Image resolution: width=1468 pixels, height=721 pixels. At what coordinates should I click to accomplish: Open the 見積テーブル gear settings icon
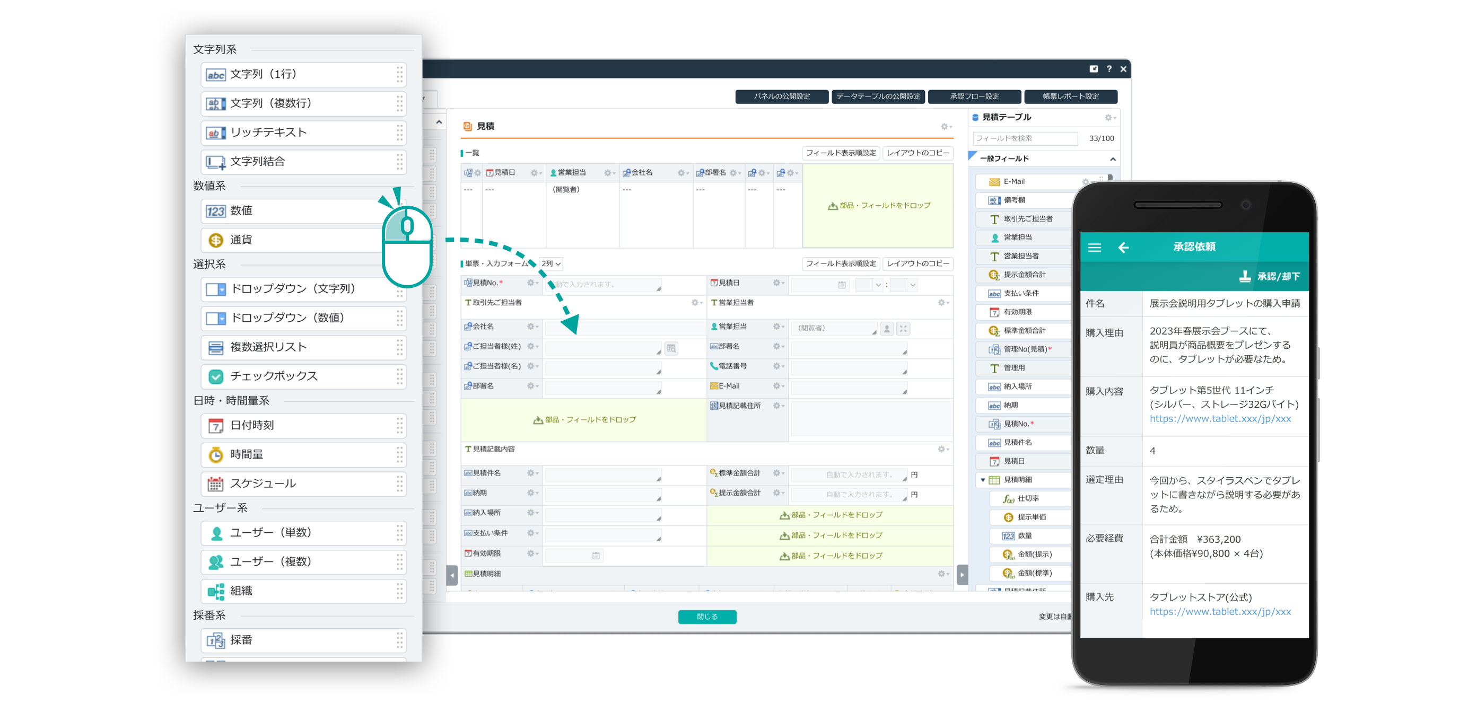(x=1110, y=117)
